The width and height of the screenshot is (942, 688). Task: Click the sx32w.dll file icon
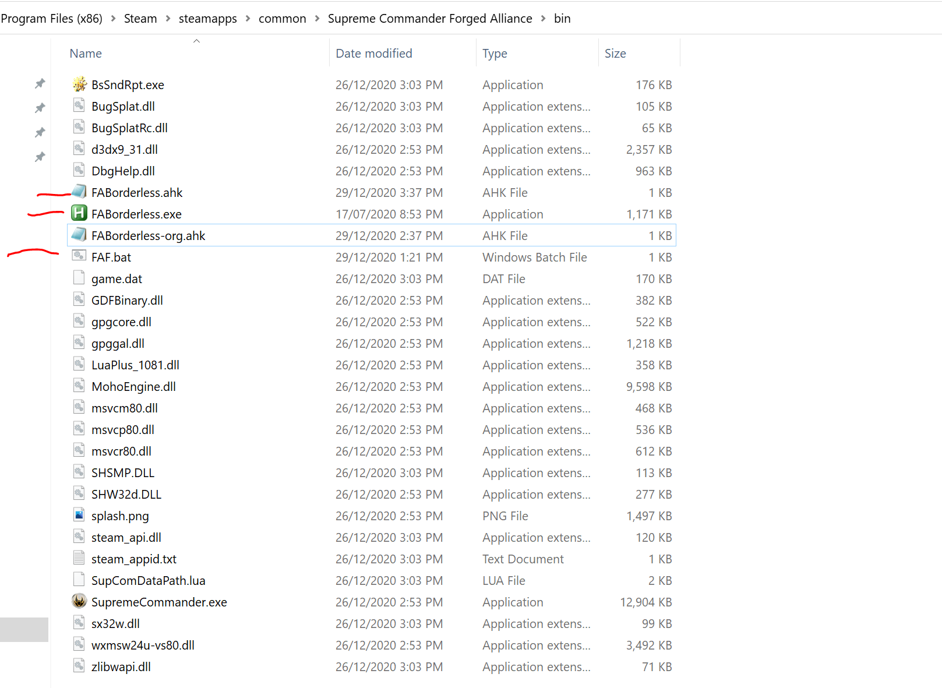(79, 623)
